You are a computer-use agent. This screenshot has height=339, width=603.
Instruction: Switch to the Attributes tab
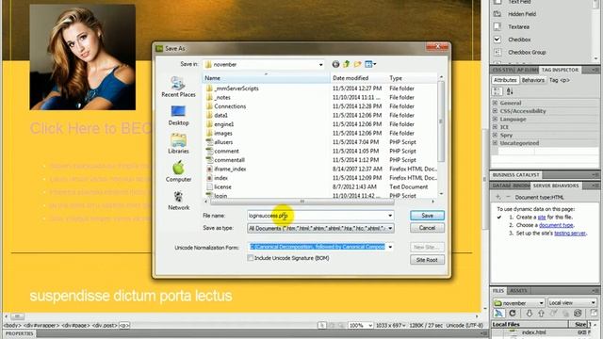click(x=505, y=80)
